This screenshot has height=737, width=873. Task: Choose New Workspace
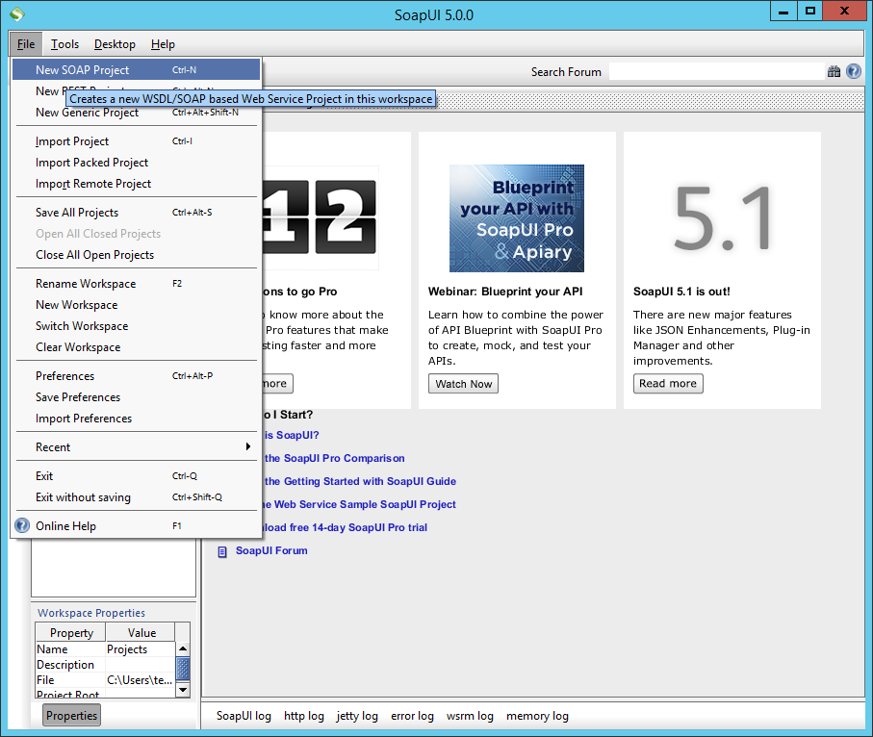(136, 305)
